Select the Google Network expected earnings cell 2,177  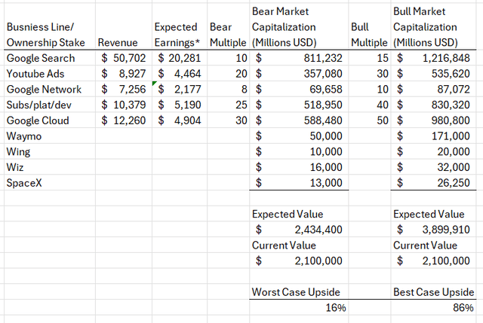(180, 89)
